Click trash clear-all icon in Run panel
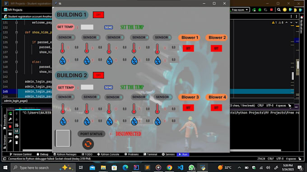Screen dimensions: 307x172 point(17,143)
